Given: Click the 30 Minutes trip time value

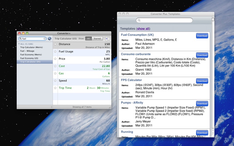Looking at the screenshot, I should pos(103,88).
